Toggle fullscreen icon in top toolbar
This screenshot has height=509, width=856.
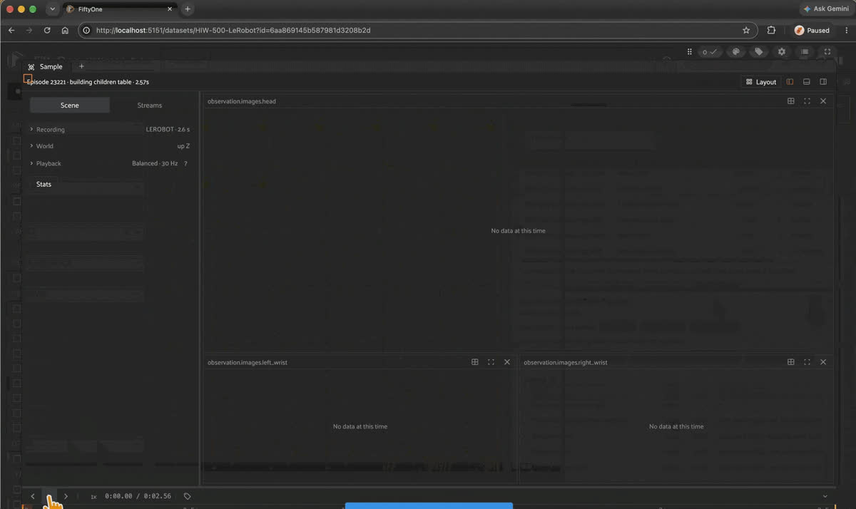tap(827, 52)
